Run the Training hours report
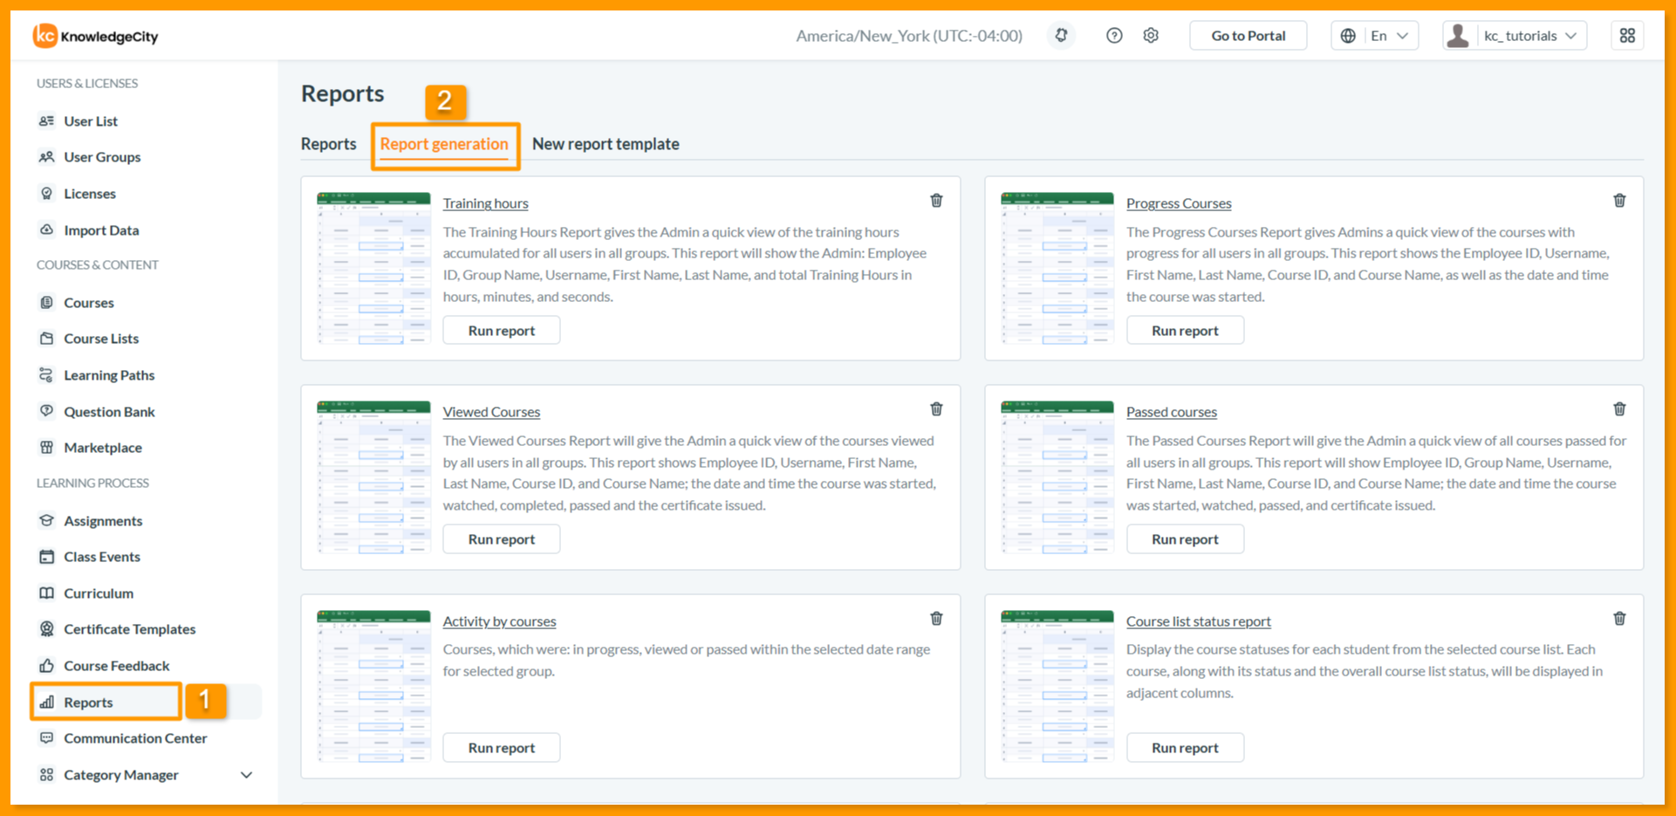 point(502,331)
